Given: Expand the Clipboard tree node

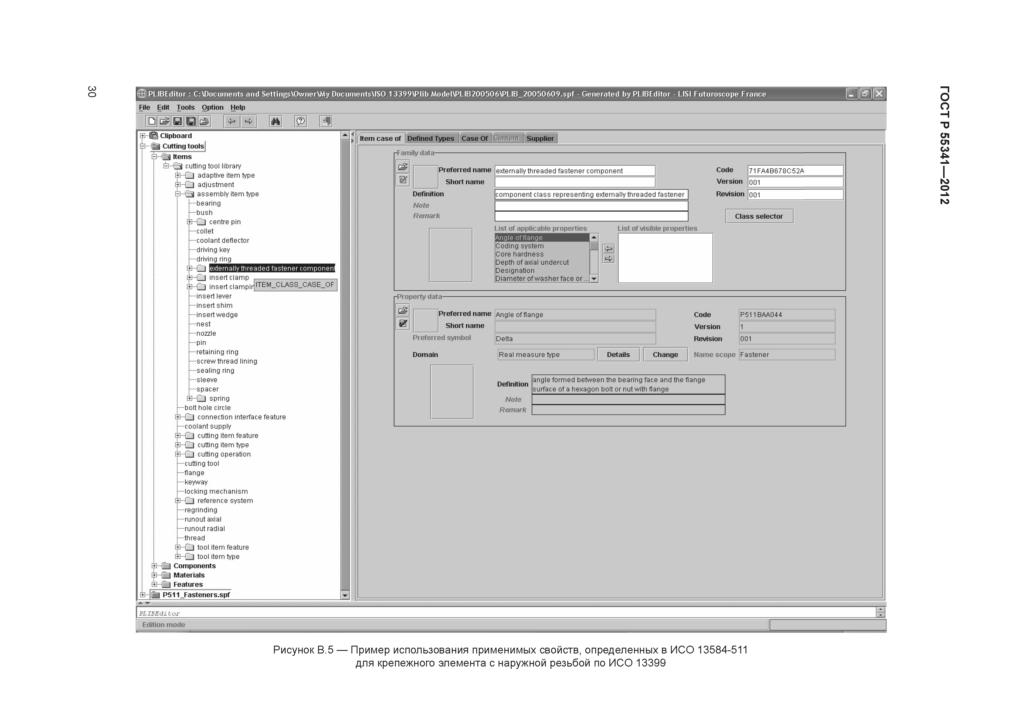Looking at the screenshot, I should 142,136.
